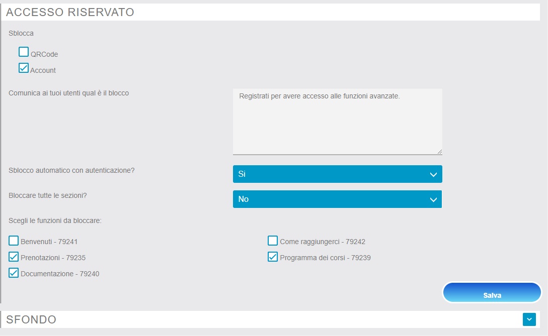Screen dimensions: 548x336
Task: Enable the QRCode unlock checkbox
Action: [24, 52]
